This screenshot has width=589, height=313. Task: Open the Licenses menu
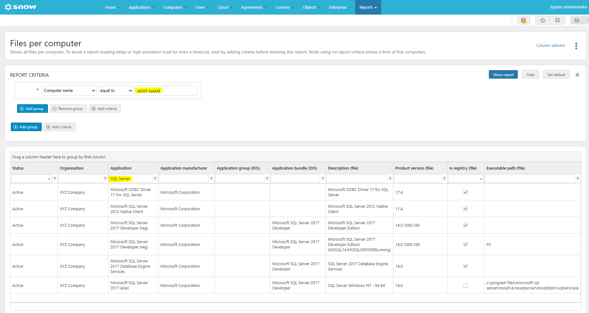coord(285,7)
